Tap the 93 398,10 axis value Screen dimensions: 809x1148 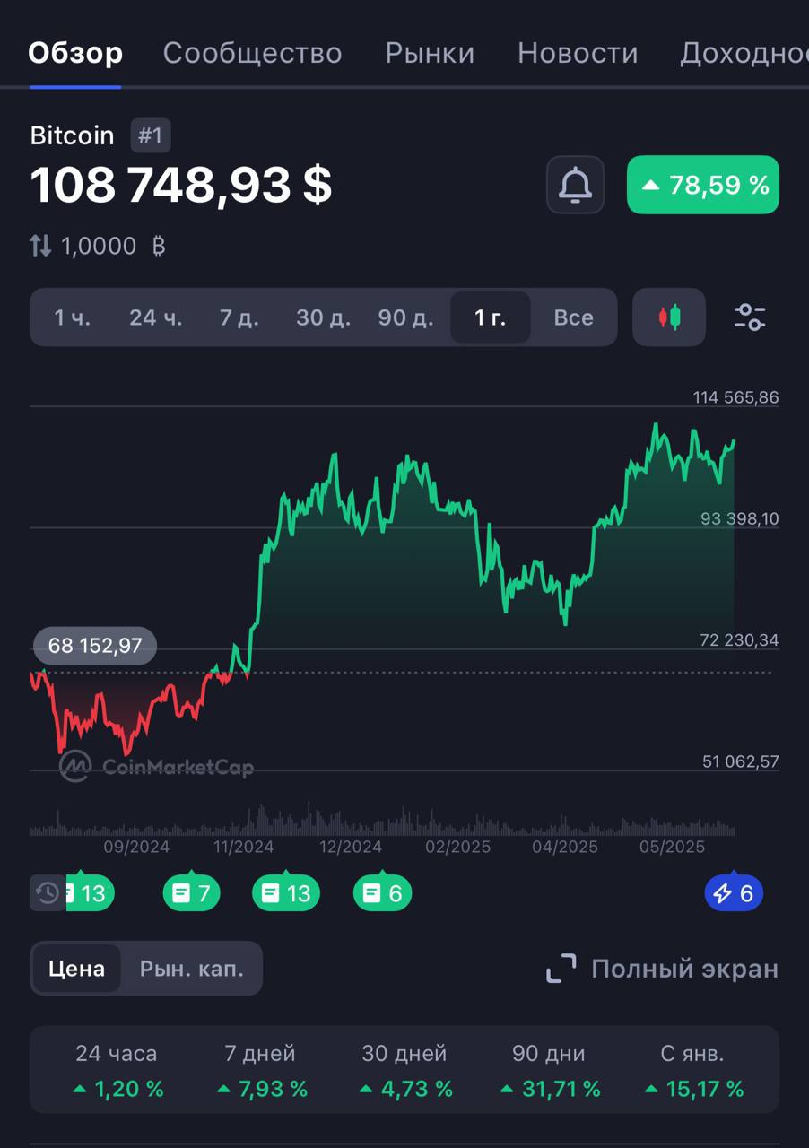(x=740, y=518)
